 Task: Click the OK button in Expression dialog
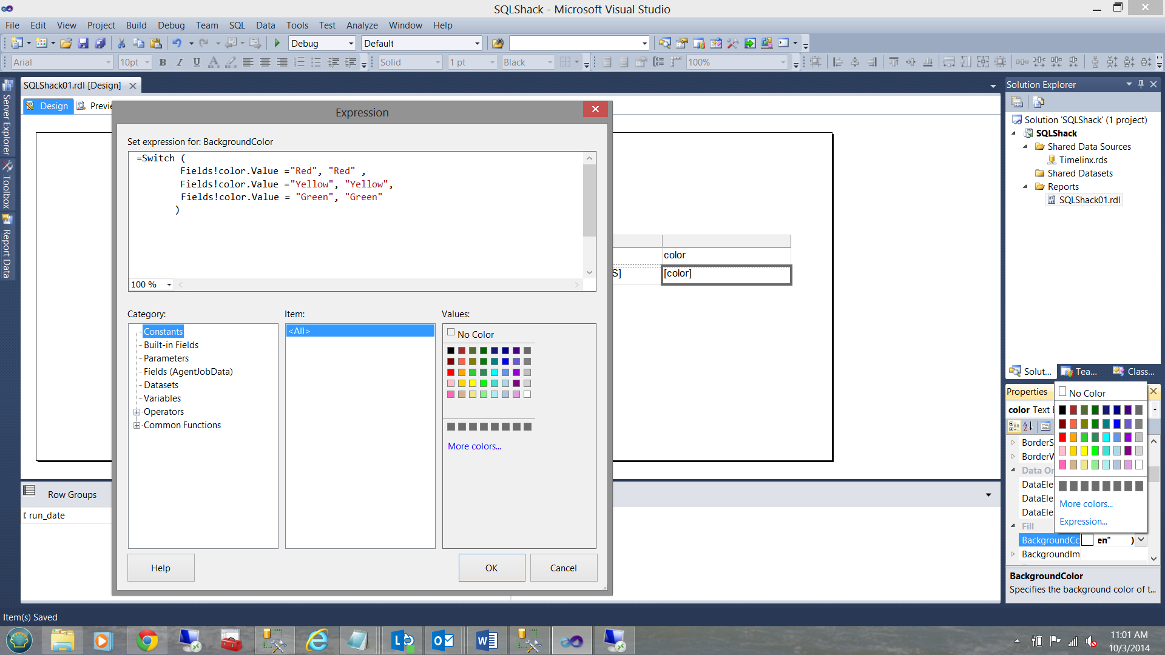pyautogui.click(x=491, y=568)
